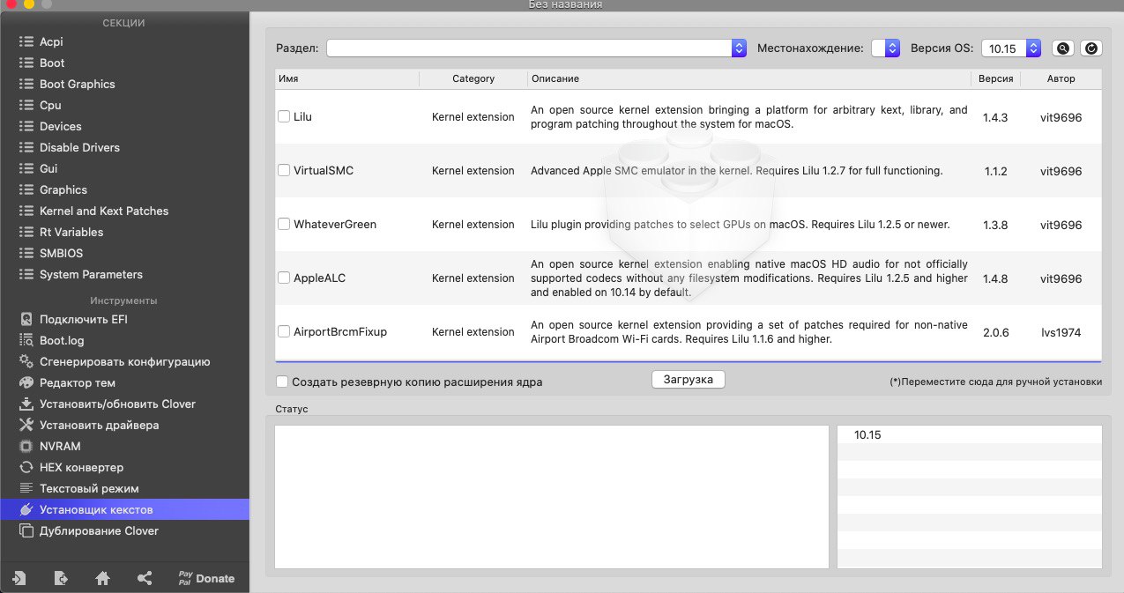
Task: Click the PayPal Donate button
Action: pyautogui.click(x=206, y=578)
